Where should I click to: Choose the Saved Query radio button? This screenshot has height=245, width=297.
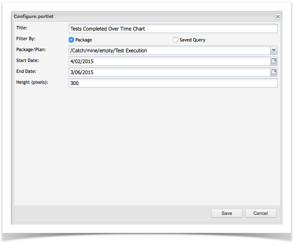176,40
